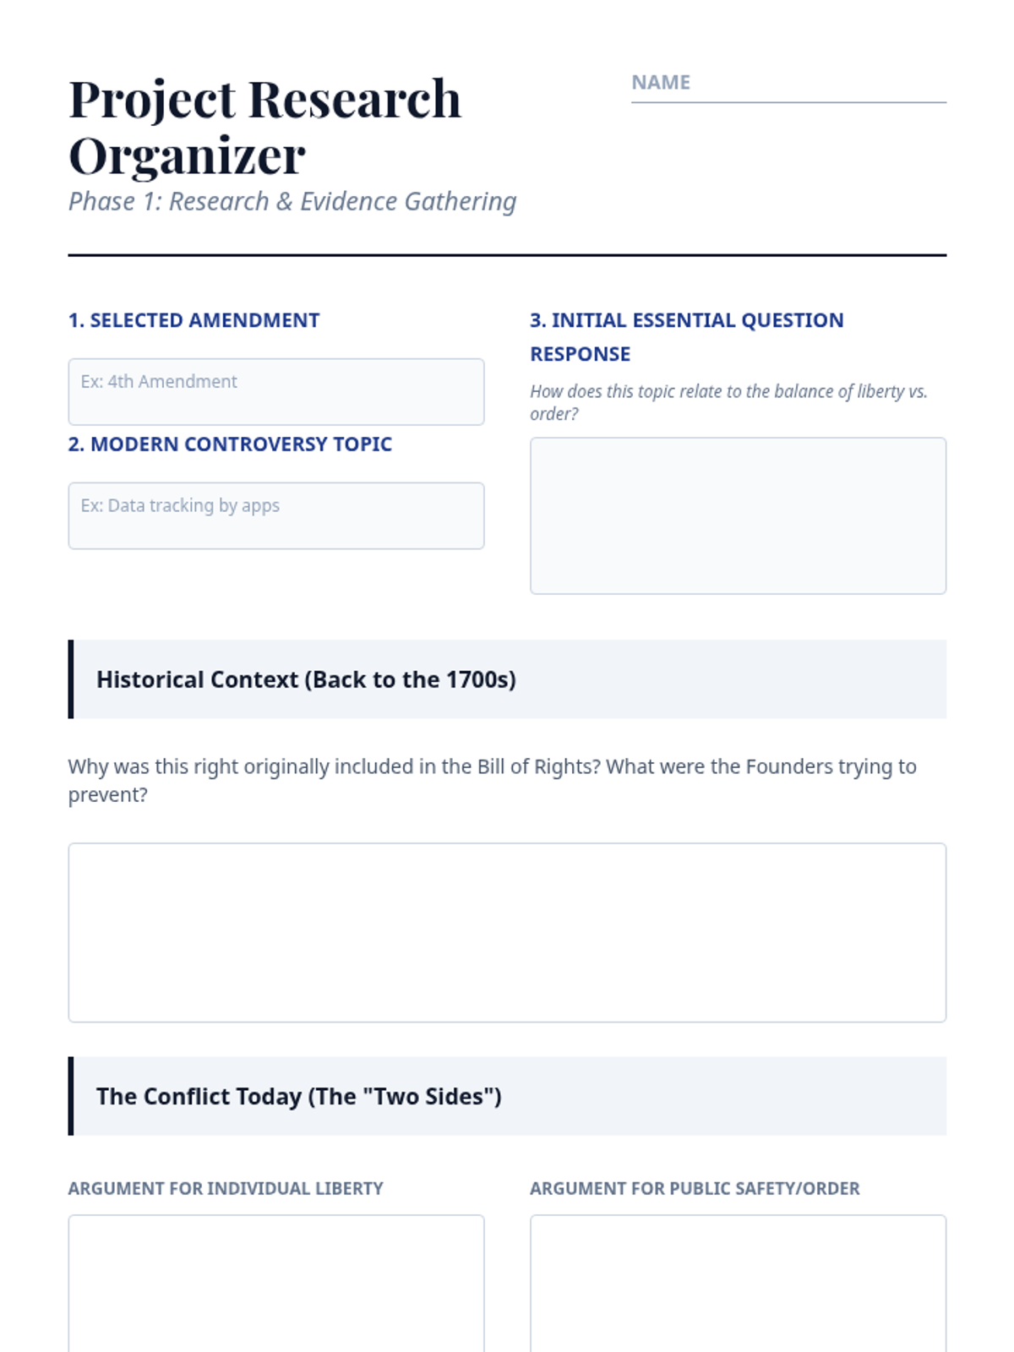The image size is (1014, 1352).
Task: Select Argument for Individual Liberty box
Action: (x=276, y=1284)
